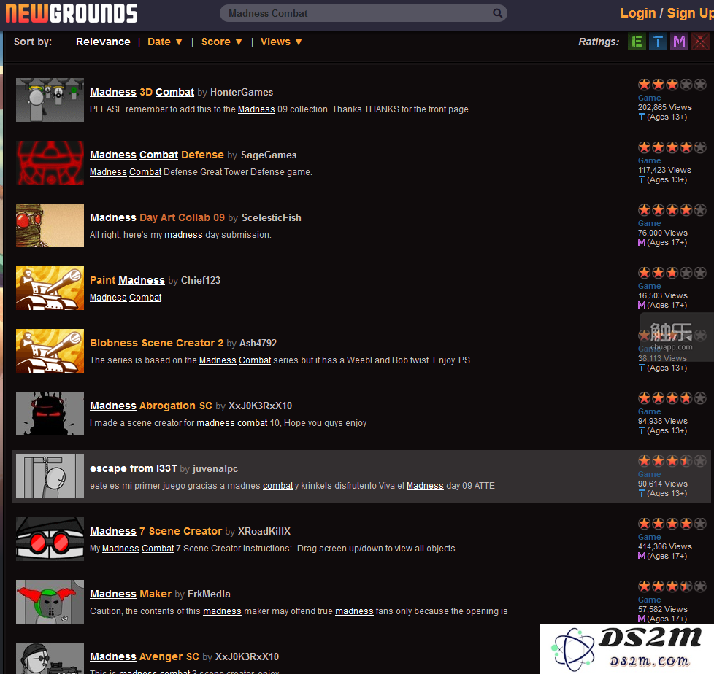
Task: Open Madness Avenger SC thumbnail
Action: 50,659
